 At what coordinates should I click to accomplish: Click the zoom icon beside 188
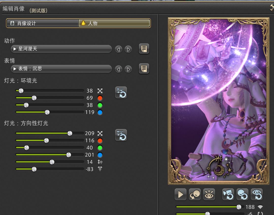coord(260,207)
